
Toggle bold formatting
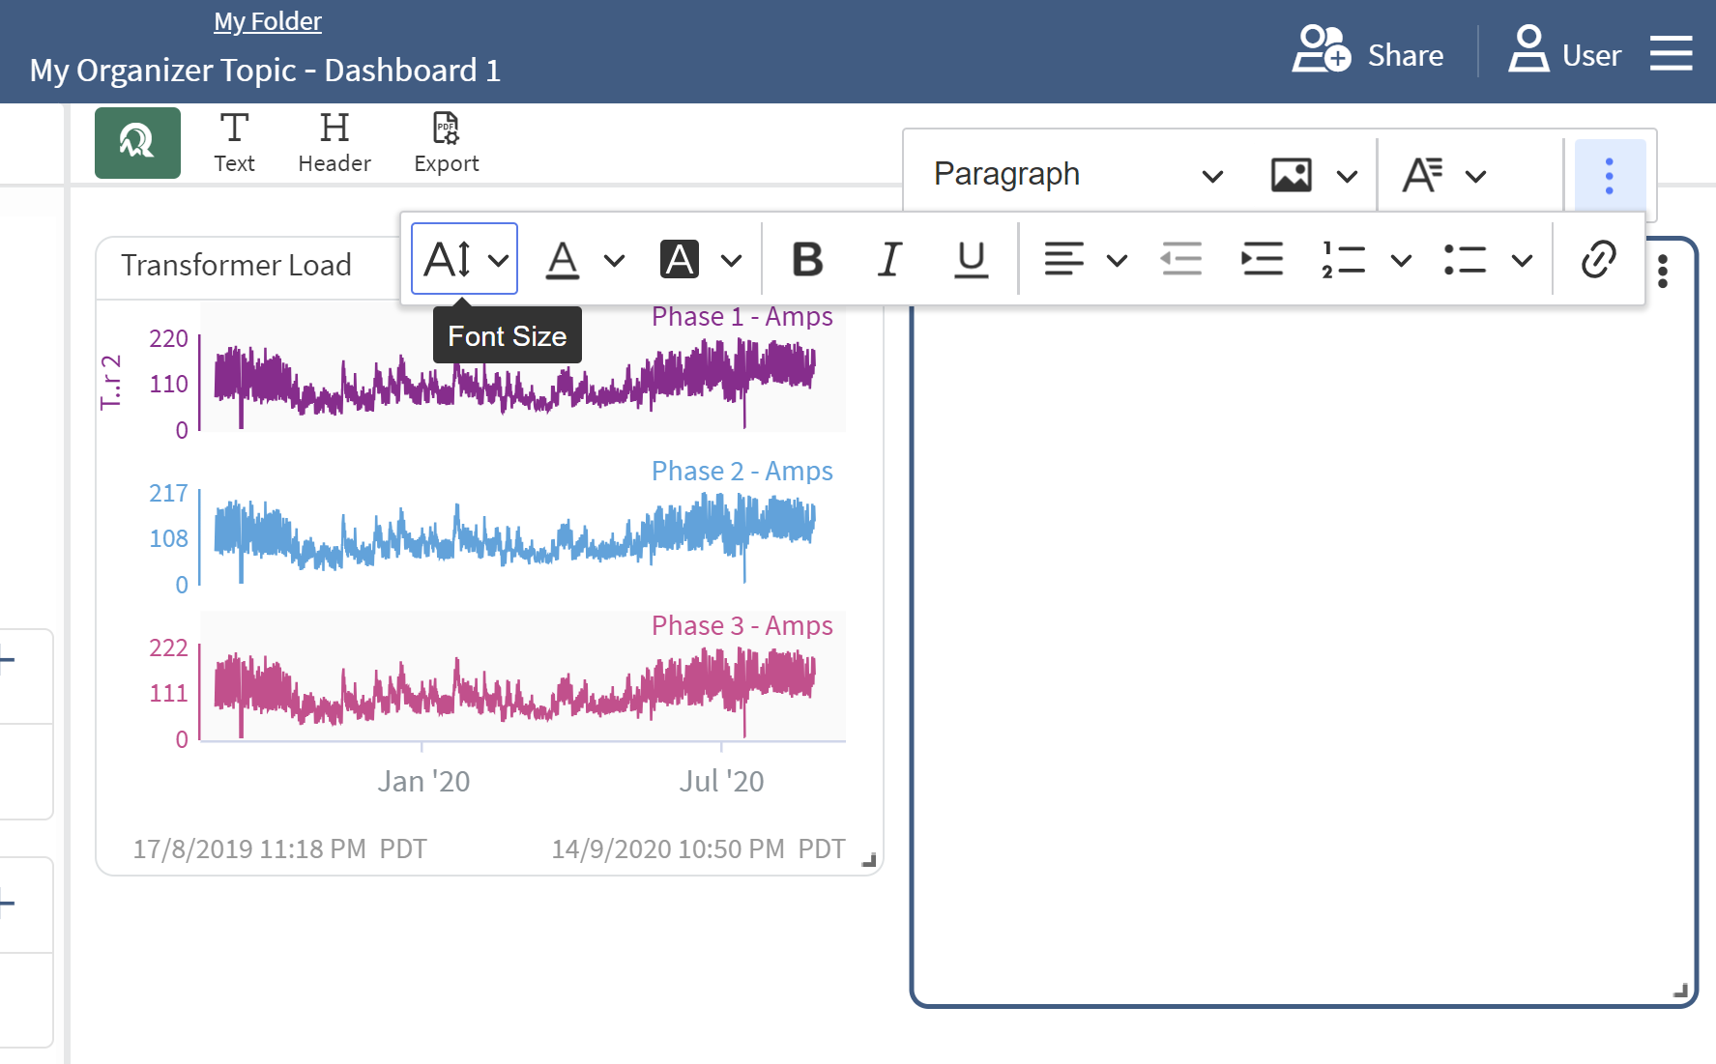pyautogui.click(x=807, y=259)
